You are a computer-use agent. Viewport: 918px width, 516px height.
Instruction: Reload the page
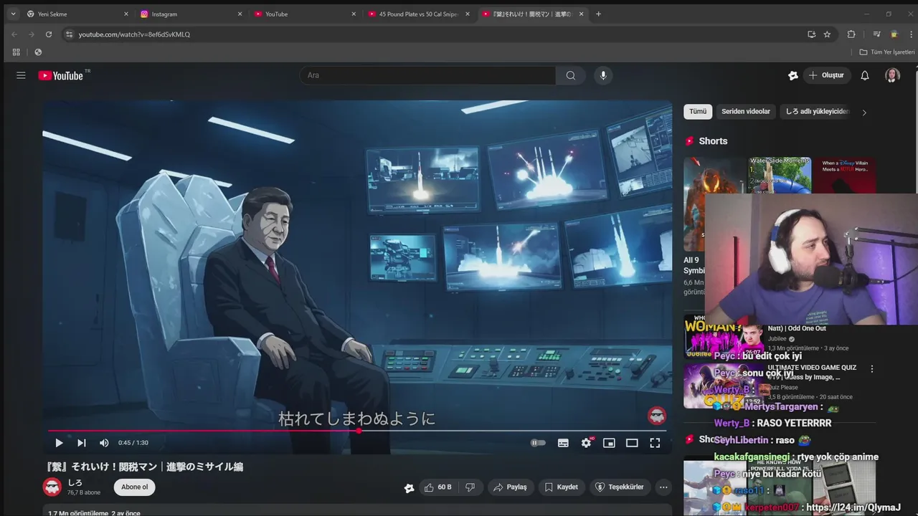49,34
